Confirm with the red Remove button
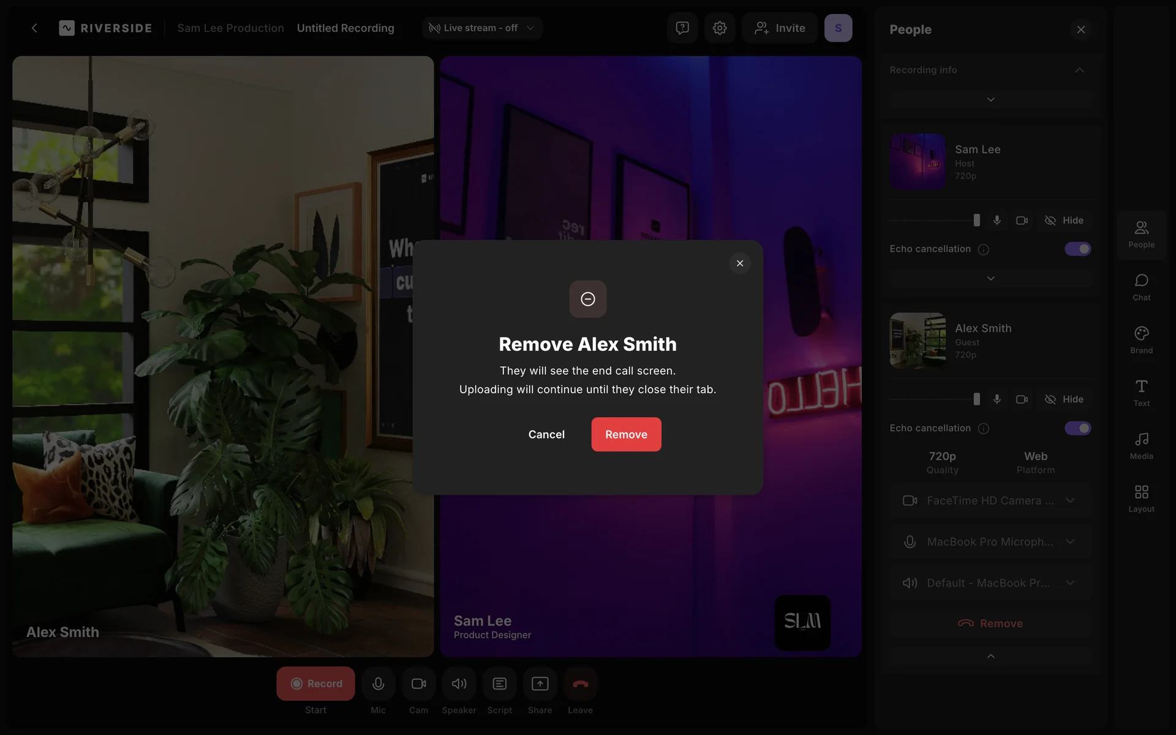The image size is (1176, 735). 626,434
